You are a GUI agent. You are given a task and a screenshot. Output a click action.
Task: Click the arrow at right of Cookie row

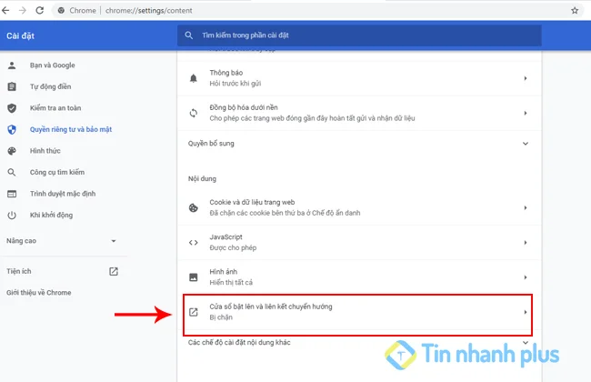526,207
